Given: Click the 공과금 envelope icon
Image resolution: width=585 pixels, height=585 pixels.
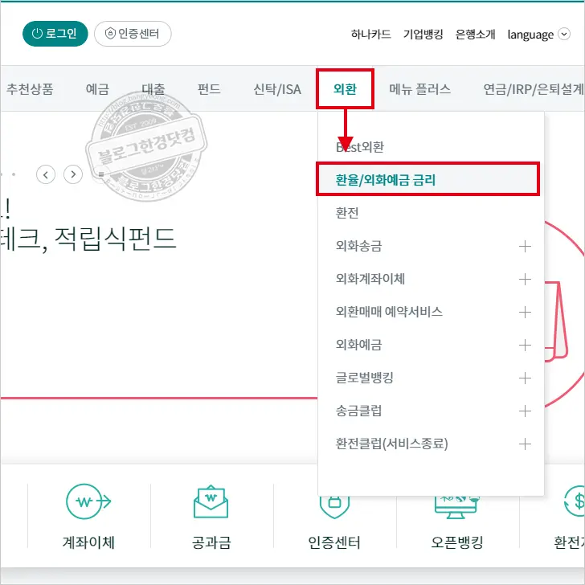Looking at the screenshot, I should pyautogui.click(x=211, y=501).
